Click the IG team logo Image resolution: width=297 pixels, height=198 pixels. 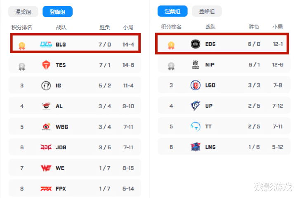[46, 86]
